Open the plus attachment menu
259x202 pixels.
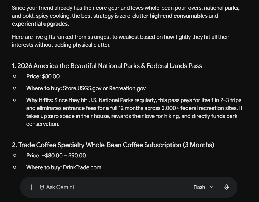tap(32, 187)
